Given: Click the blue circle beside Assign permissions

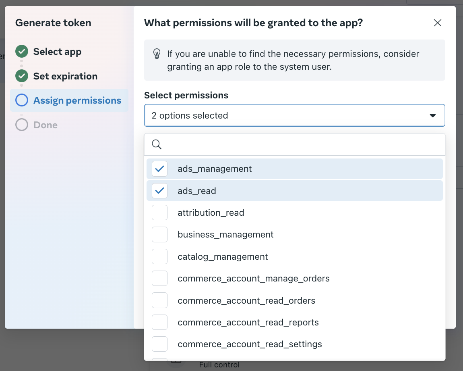Looking at the screenshot, I should [x=22, y=100].
